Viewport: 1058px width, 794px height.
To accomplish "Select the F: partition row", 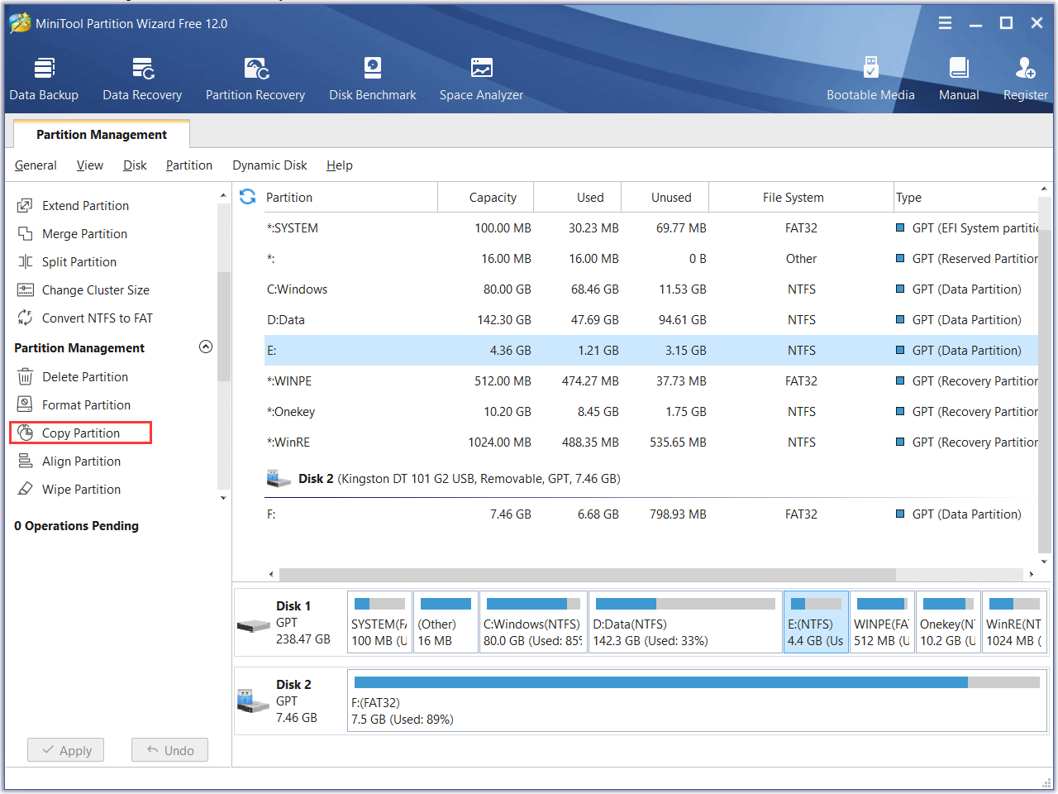I will tap(651, 514).
